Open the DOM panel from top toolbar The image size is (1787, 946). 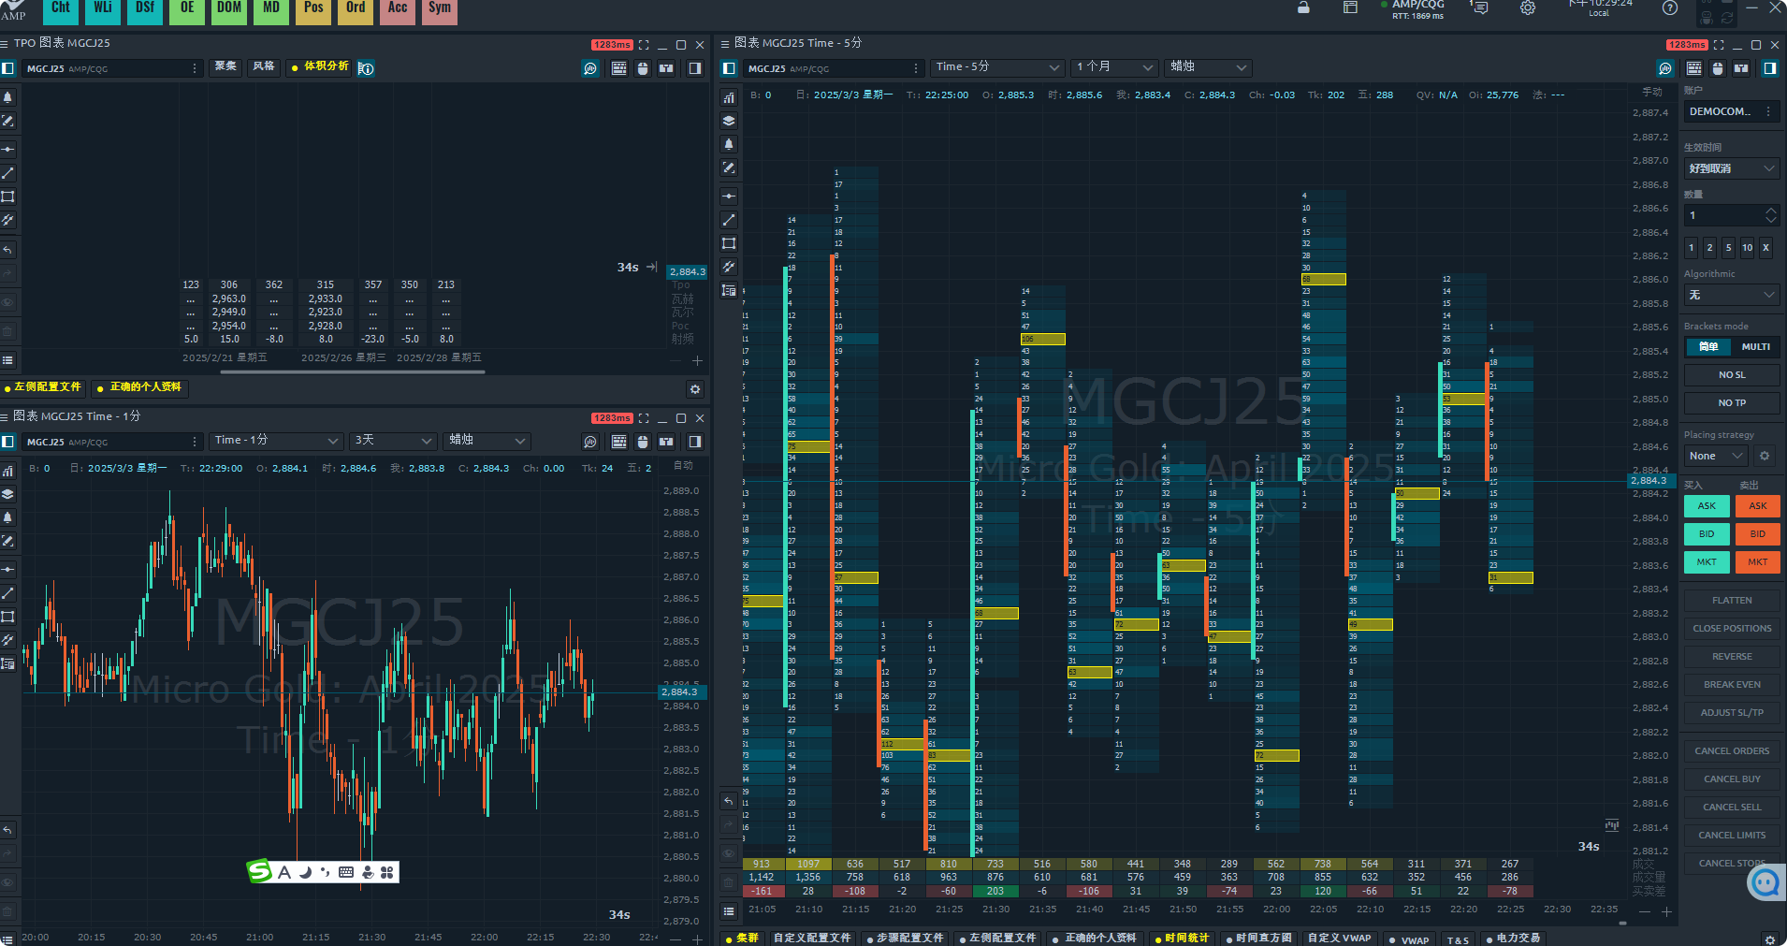coord(229,9)
